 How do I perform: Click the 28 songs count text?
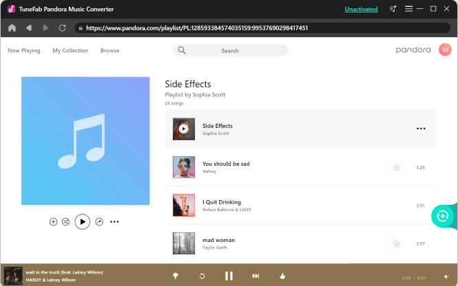point(174,103)
